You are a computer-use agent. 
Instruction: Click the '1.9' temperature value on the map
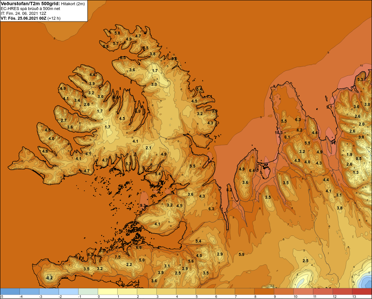[x=349, y=155]
